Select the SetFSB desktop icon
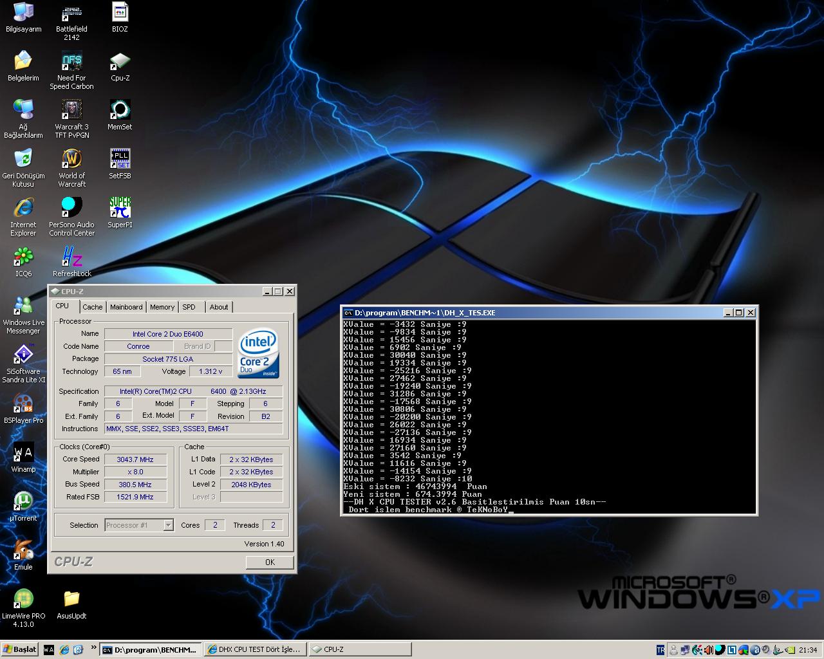 click(120, 164)
